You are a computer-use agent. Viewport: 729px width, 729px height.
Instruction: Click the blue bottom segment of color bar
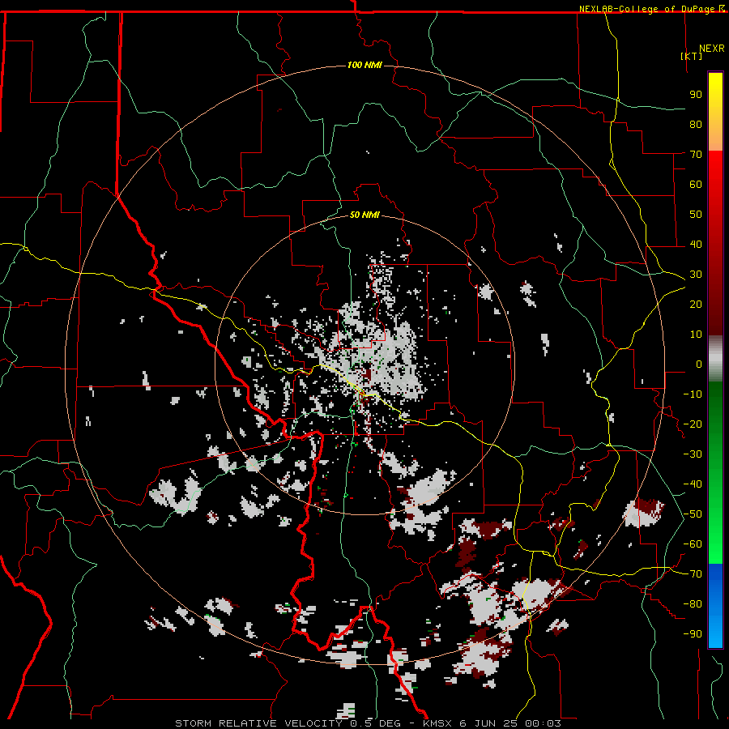tap(715, 605)
